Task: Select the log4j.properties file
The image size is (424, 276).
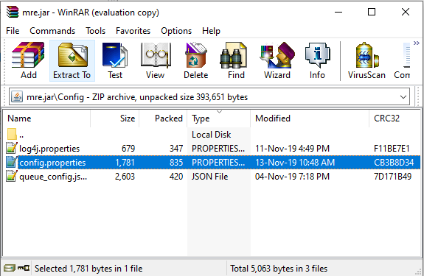Action: point(212,149)
